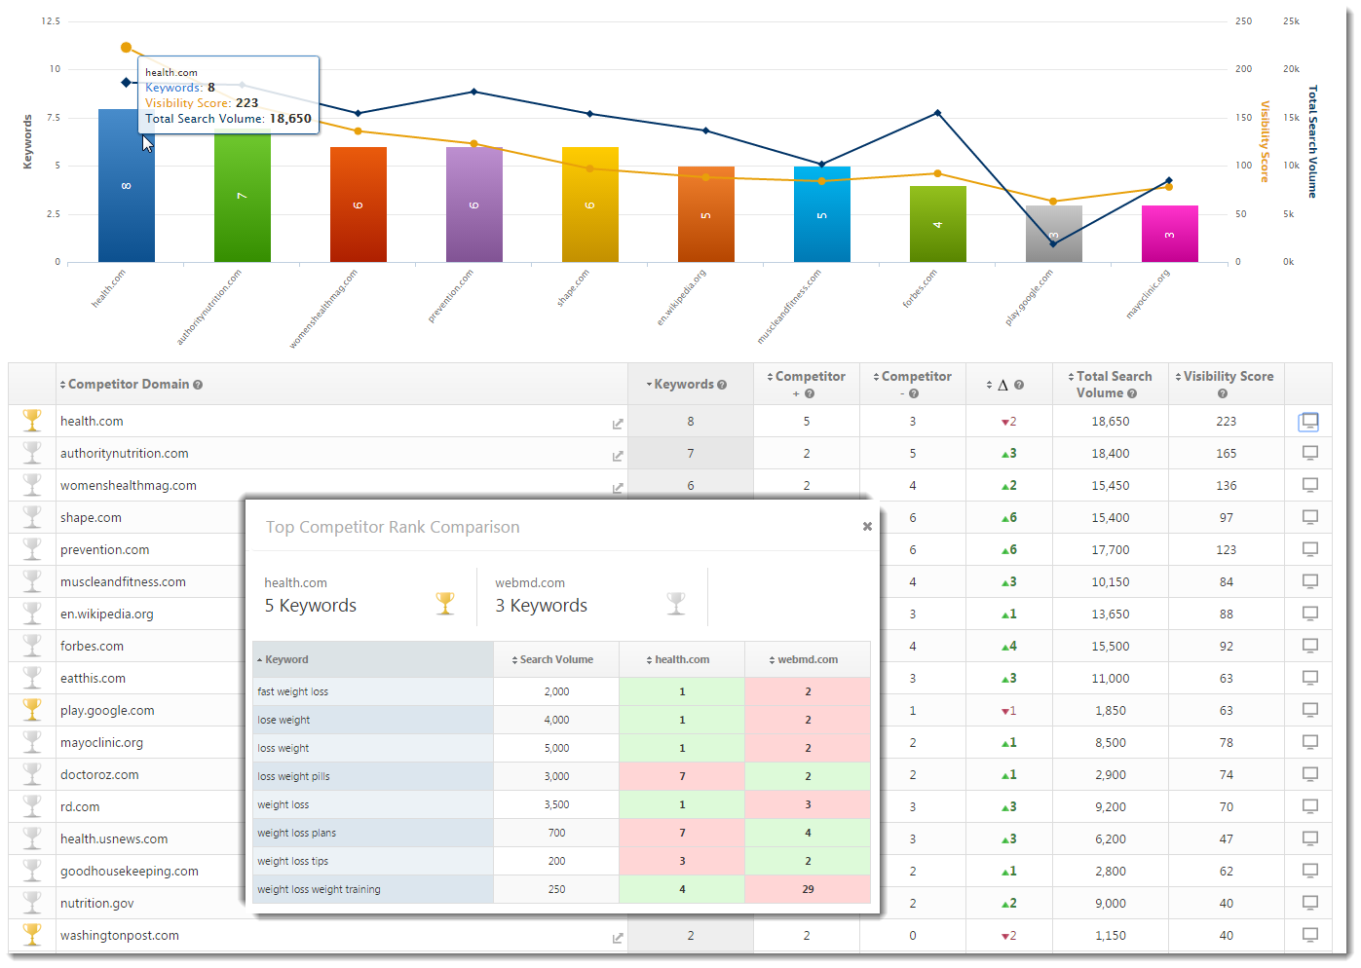Click monitor icon in prevention.com row
This screenshot has width=1361, height=968.
pos(1310,549)
